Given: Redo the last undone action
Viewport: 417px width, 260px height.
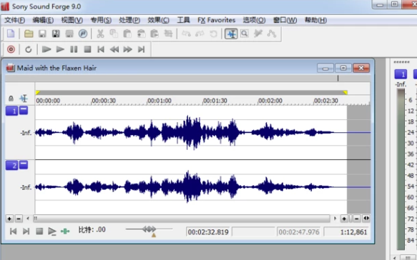Looking at the screenshot, I should 200,34.
